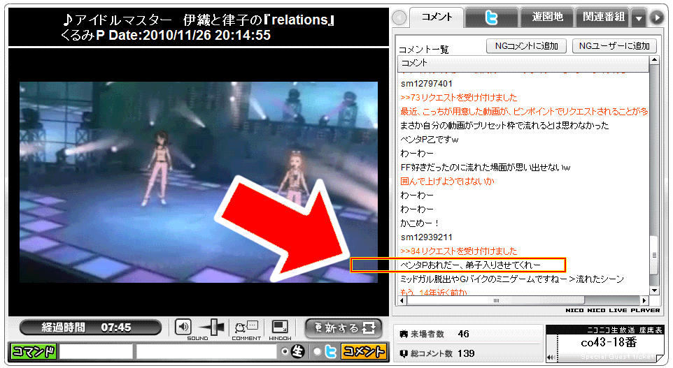This screenshot has width=673, height=368.
Task: Click the NGユーザーに追加 button
Action: coord(614,46)
